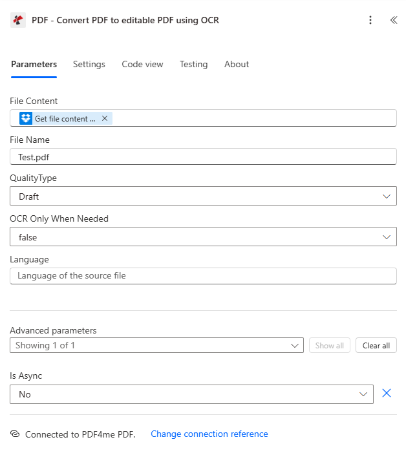Screen dimensions: 406x455
Task: Click the Clear all button
Action: pyautogui.click(x=376, y=345)
